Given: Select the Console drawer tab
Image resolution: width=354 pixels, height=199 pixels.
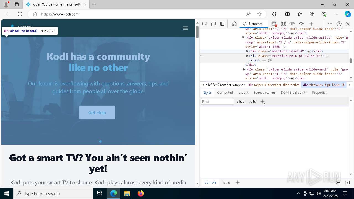Looking at the screenshot, I should [210, 182].
